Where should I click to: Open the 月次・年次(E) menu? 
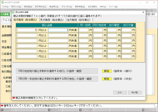[x=67, y=7]
